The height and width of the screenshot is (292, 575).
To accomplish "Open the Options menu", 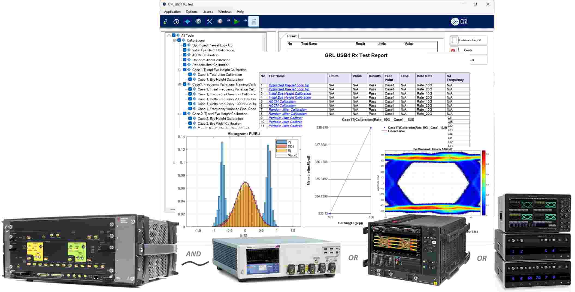I will pos(191,11).
